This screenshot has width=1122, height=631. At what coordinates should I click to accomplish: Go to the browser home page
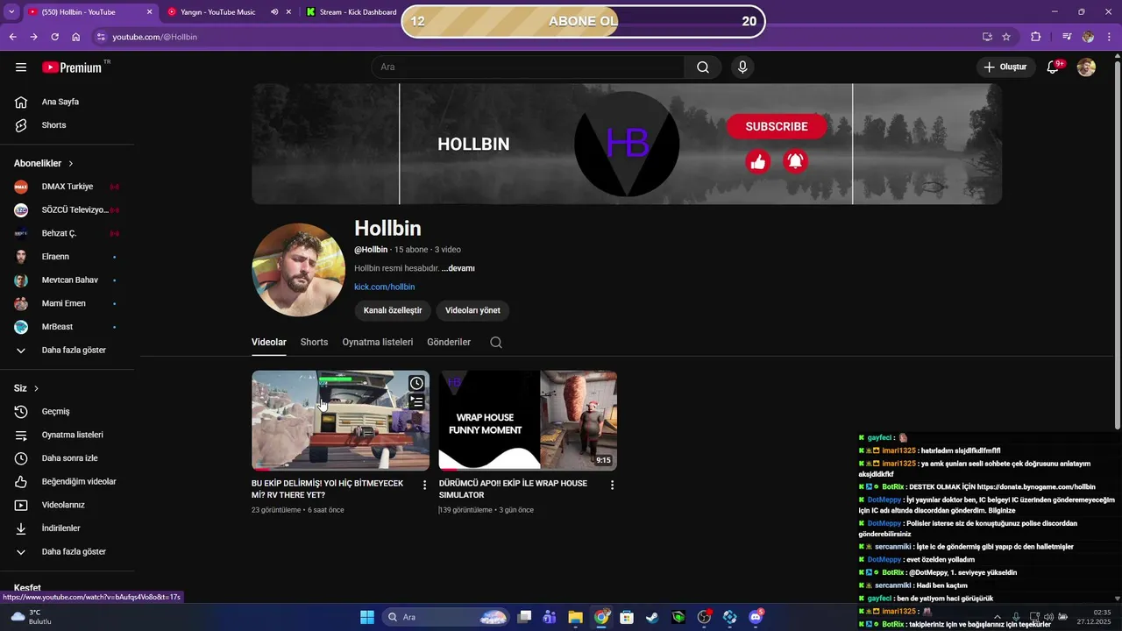(75, 37)
